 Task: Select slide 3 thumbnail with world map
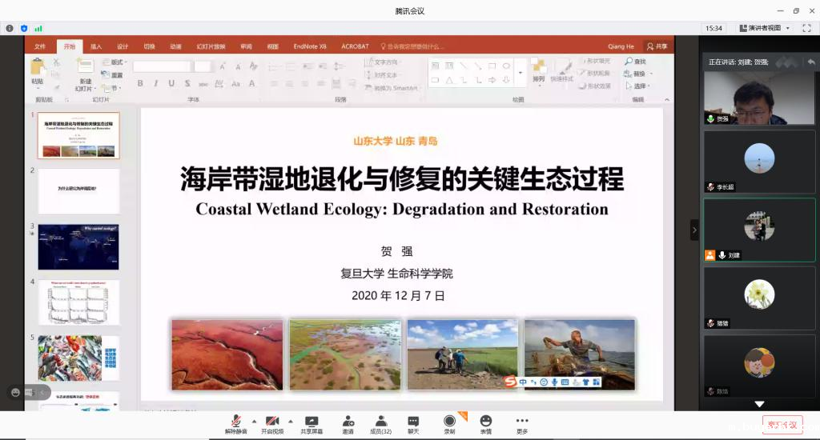coord(78,246)
